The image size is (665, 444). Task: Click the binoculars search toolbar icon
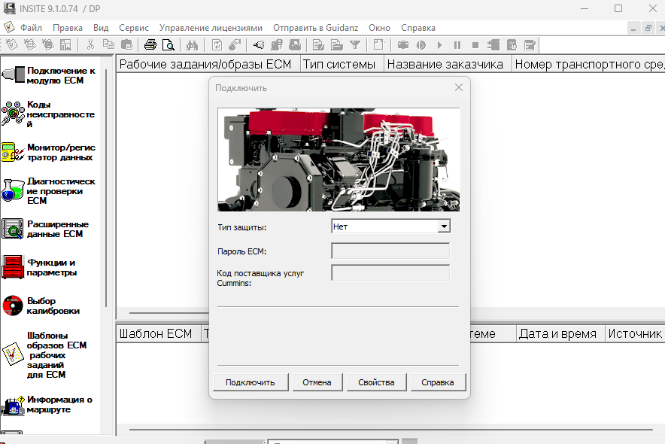tap(192, 44)
